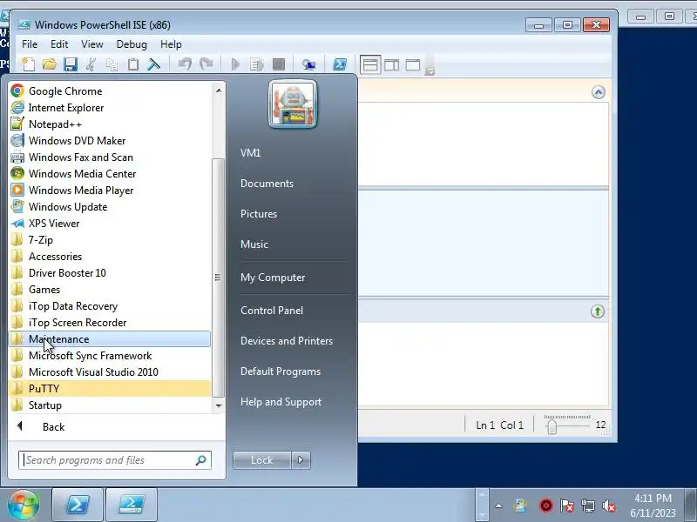Click the Run Selection toolbar icon

click(257, 64)
